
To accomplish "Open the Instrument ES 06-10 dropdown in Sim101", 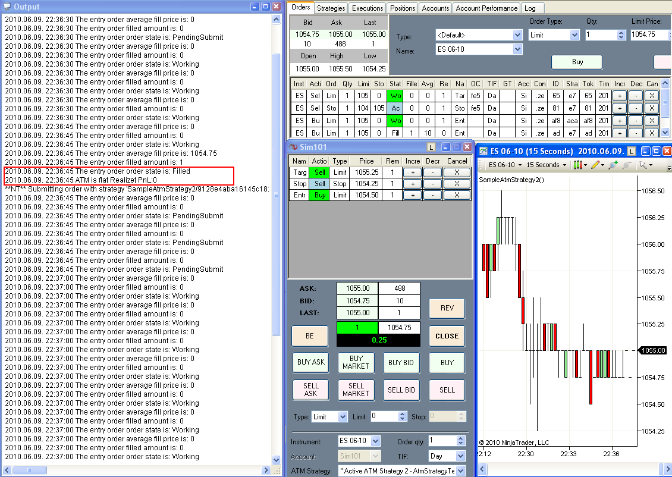I will (375, 441).
